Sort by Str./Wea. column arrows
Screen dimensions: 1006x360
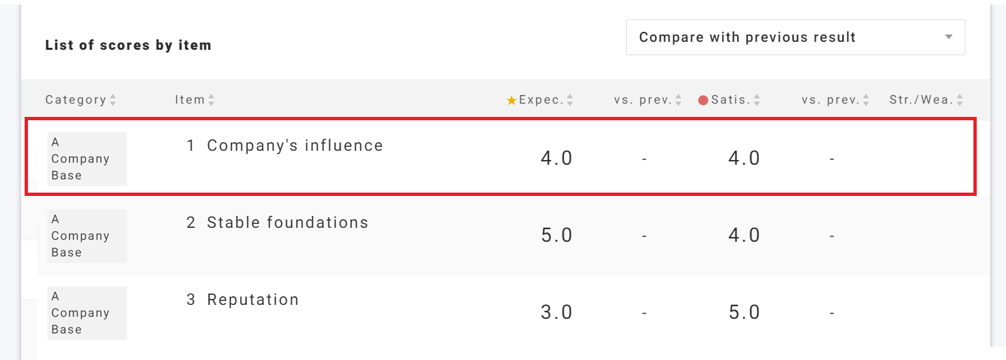(x=960, y=100)
